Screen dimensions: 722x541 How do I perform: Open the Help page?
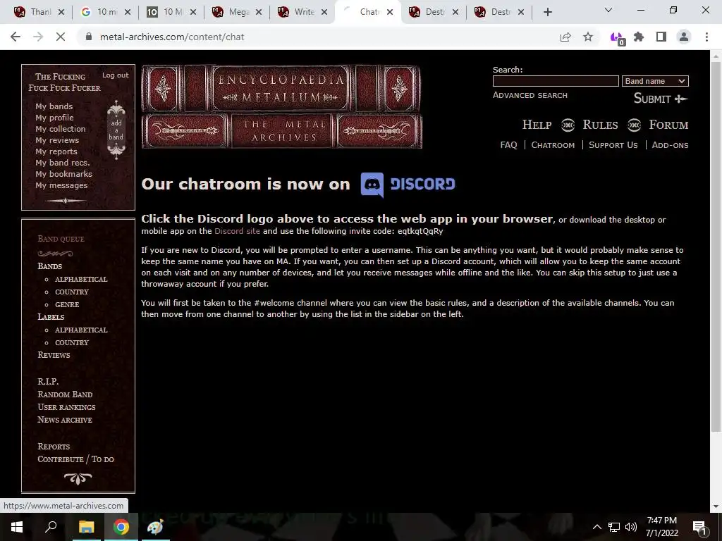[x=537, y=125]
